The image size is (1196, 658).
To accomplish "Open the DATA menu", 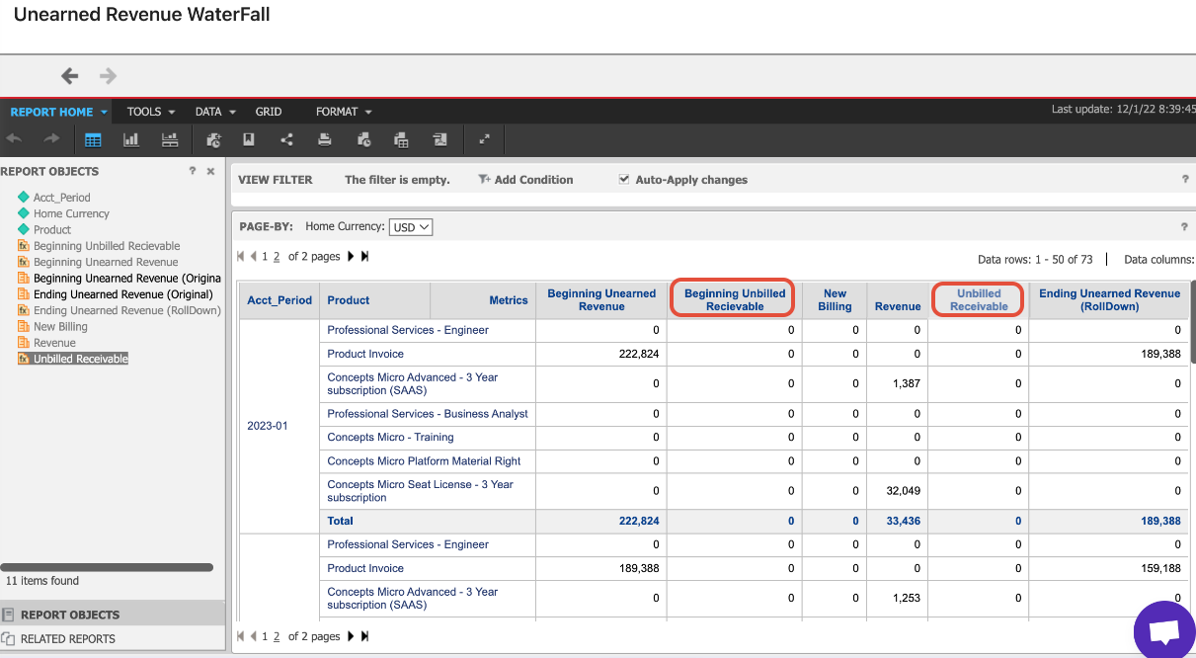I will coord(215,112).
